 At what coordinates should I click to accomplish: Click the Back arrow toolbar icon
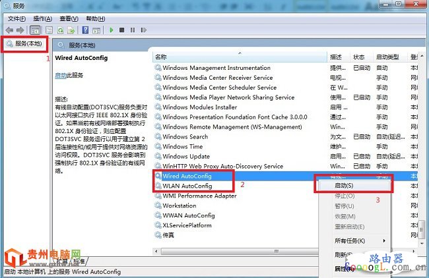(9, 30)
